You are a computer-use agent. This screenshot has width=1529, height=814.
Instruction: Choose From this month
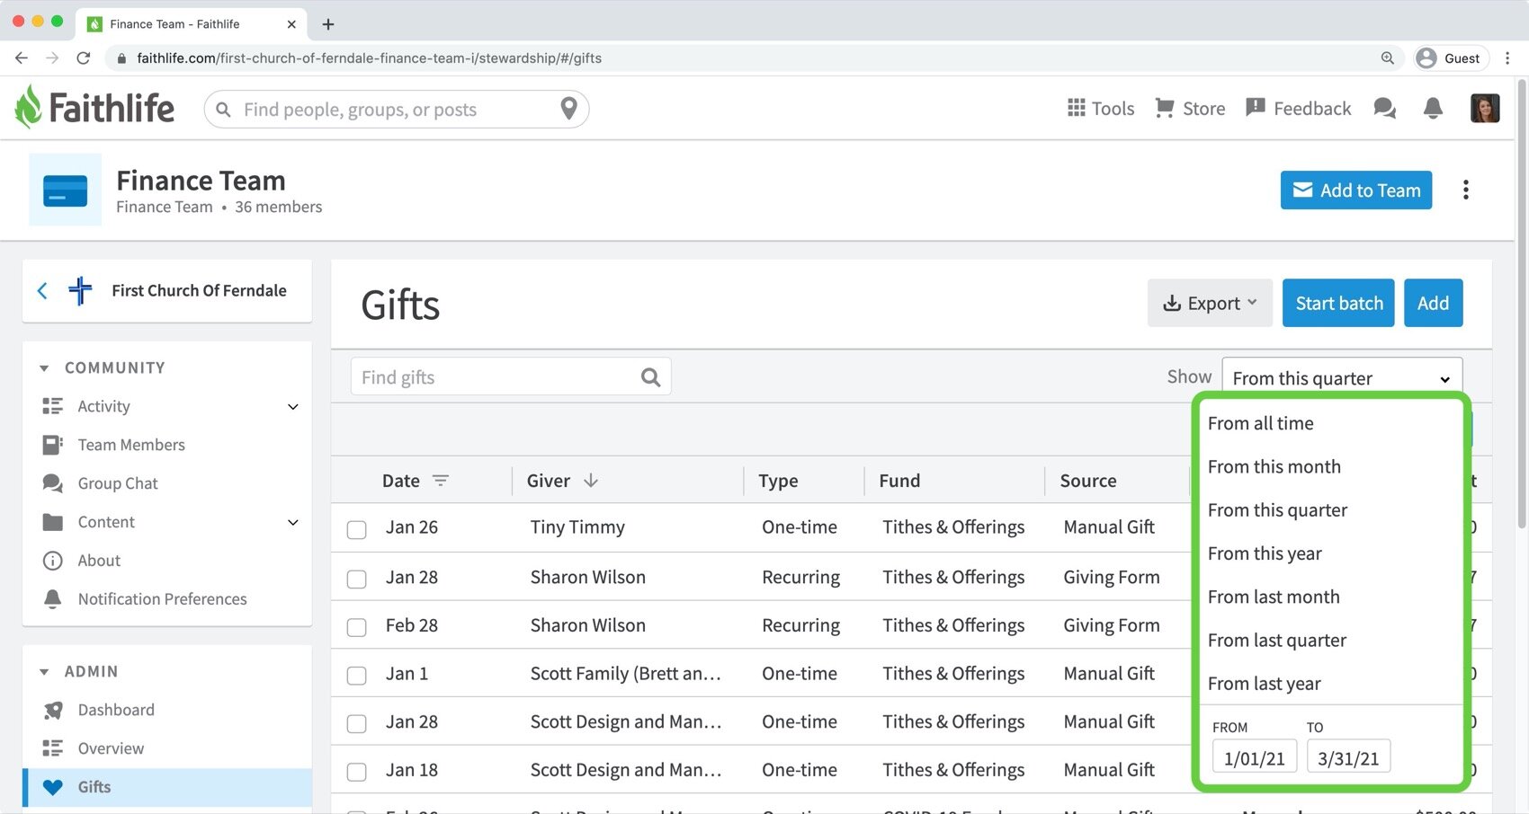tap(1274, 466)
